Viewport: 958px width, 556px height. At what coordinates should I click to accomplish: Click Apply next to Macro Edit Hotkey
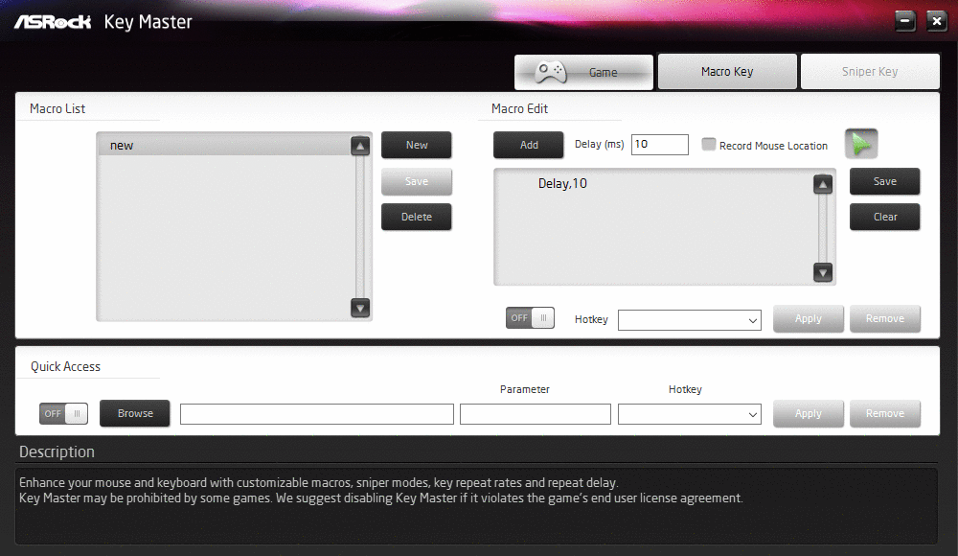coord(809,318)
